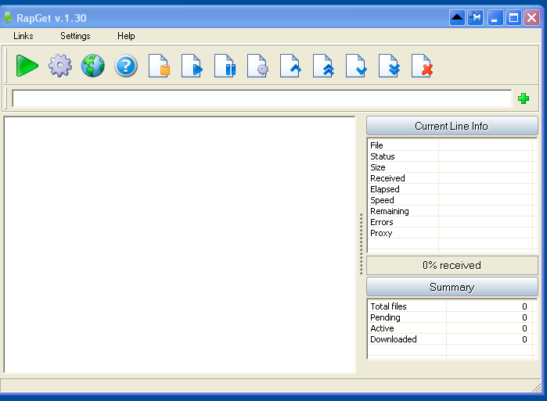Image resolution: width=547 pixels, height=401 pixels.
Task: Click the RapGet title bar app icon
Action: (8, 17)
